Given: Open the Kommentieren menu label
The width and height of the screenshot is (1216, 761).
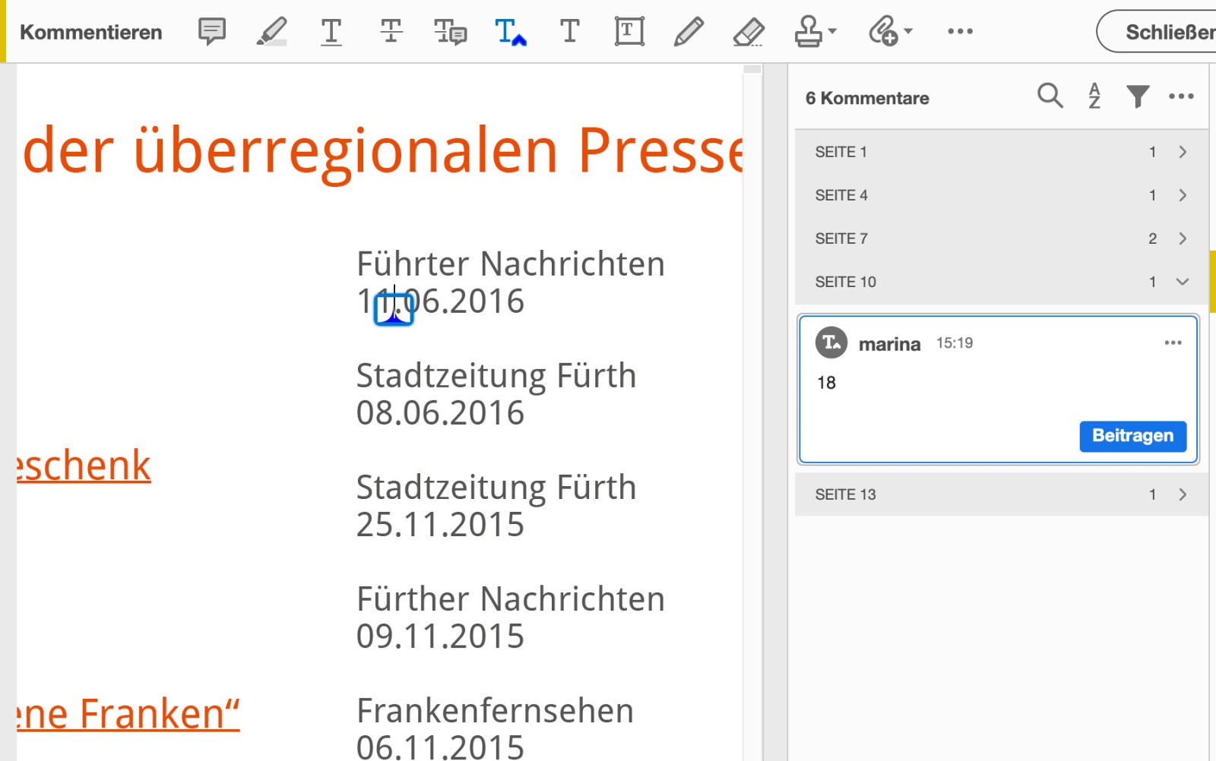Looking at the screenshot, I should click(x=90, y=32).
